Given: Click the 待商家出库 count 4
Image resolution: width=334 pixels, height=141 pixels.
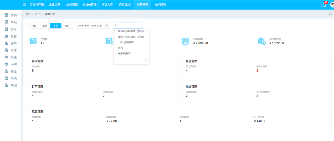Looking at the screenshot, I should point(33,96).
